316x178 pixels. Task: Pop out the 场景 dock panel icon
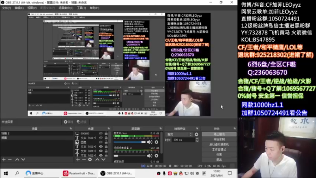pos(71,129)
